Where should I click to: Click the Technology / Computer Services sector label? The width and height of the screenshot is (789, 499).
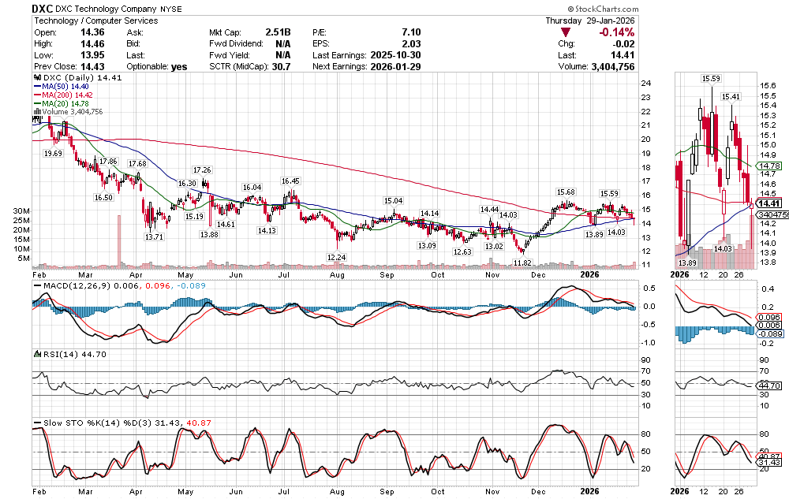(95, 20)
